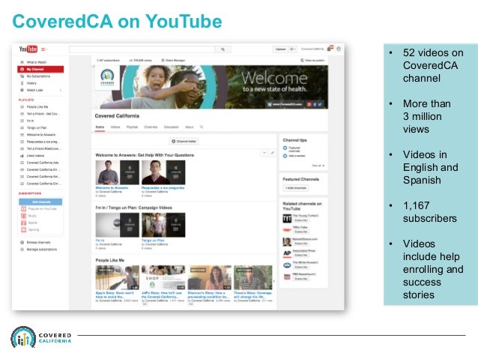
Task: Open Welcome to Answers playlist in sidebar
Action: tap(40, 135)
